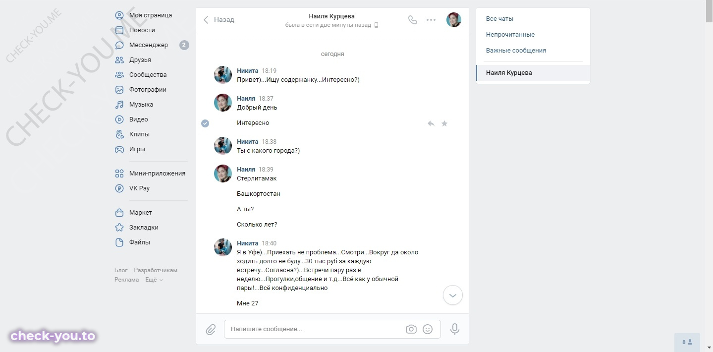This screenshot has width=713, height=352.
Task: Click Никита sender name at 18:19
Action: pos(247,71)
